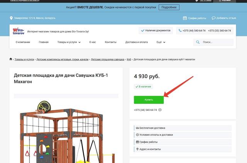
Task: Click the speech bubble icon beside Добавить отзыв
Action: [x=213, y=18]
